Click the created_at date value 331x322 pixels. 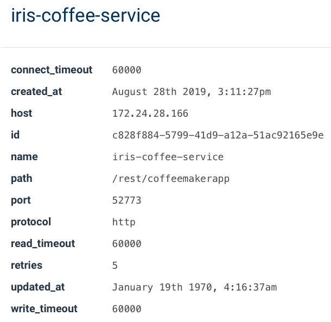click(191, 92)
